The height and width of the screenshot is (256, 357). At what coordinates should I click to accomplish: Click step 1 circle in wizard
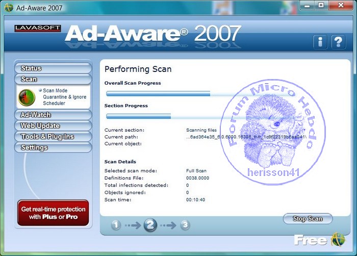(116, 225)
